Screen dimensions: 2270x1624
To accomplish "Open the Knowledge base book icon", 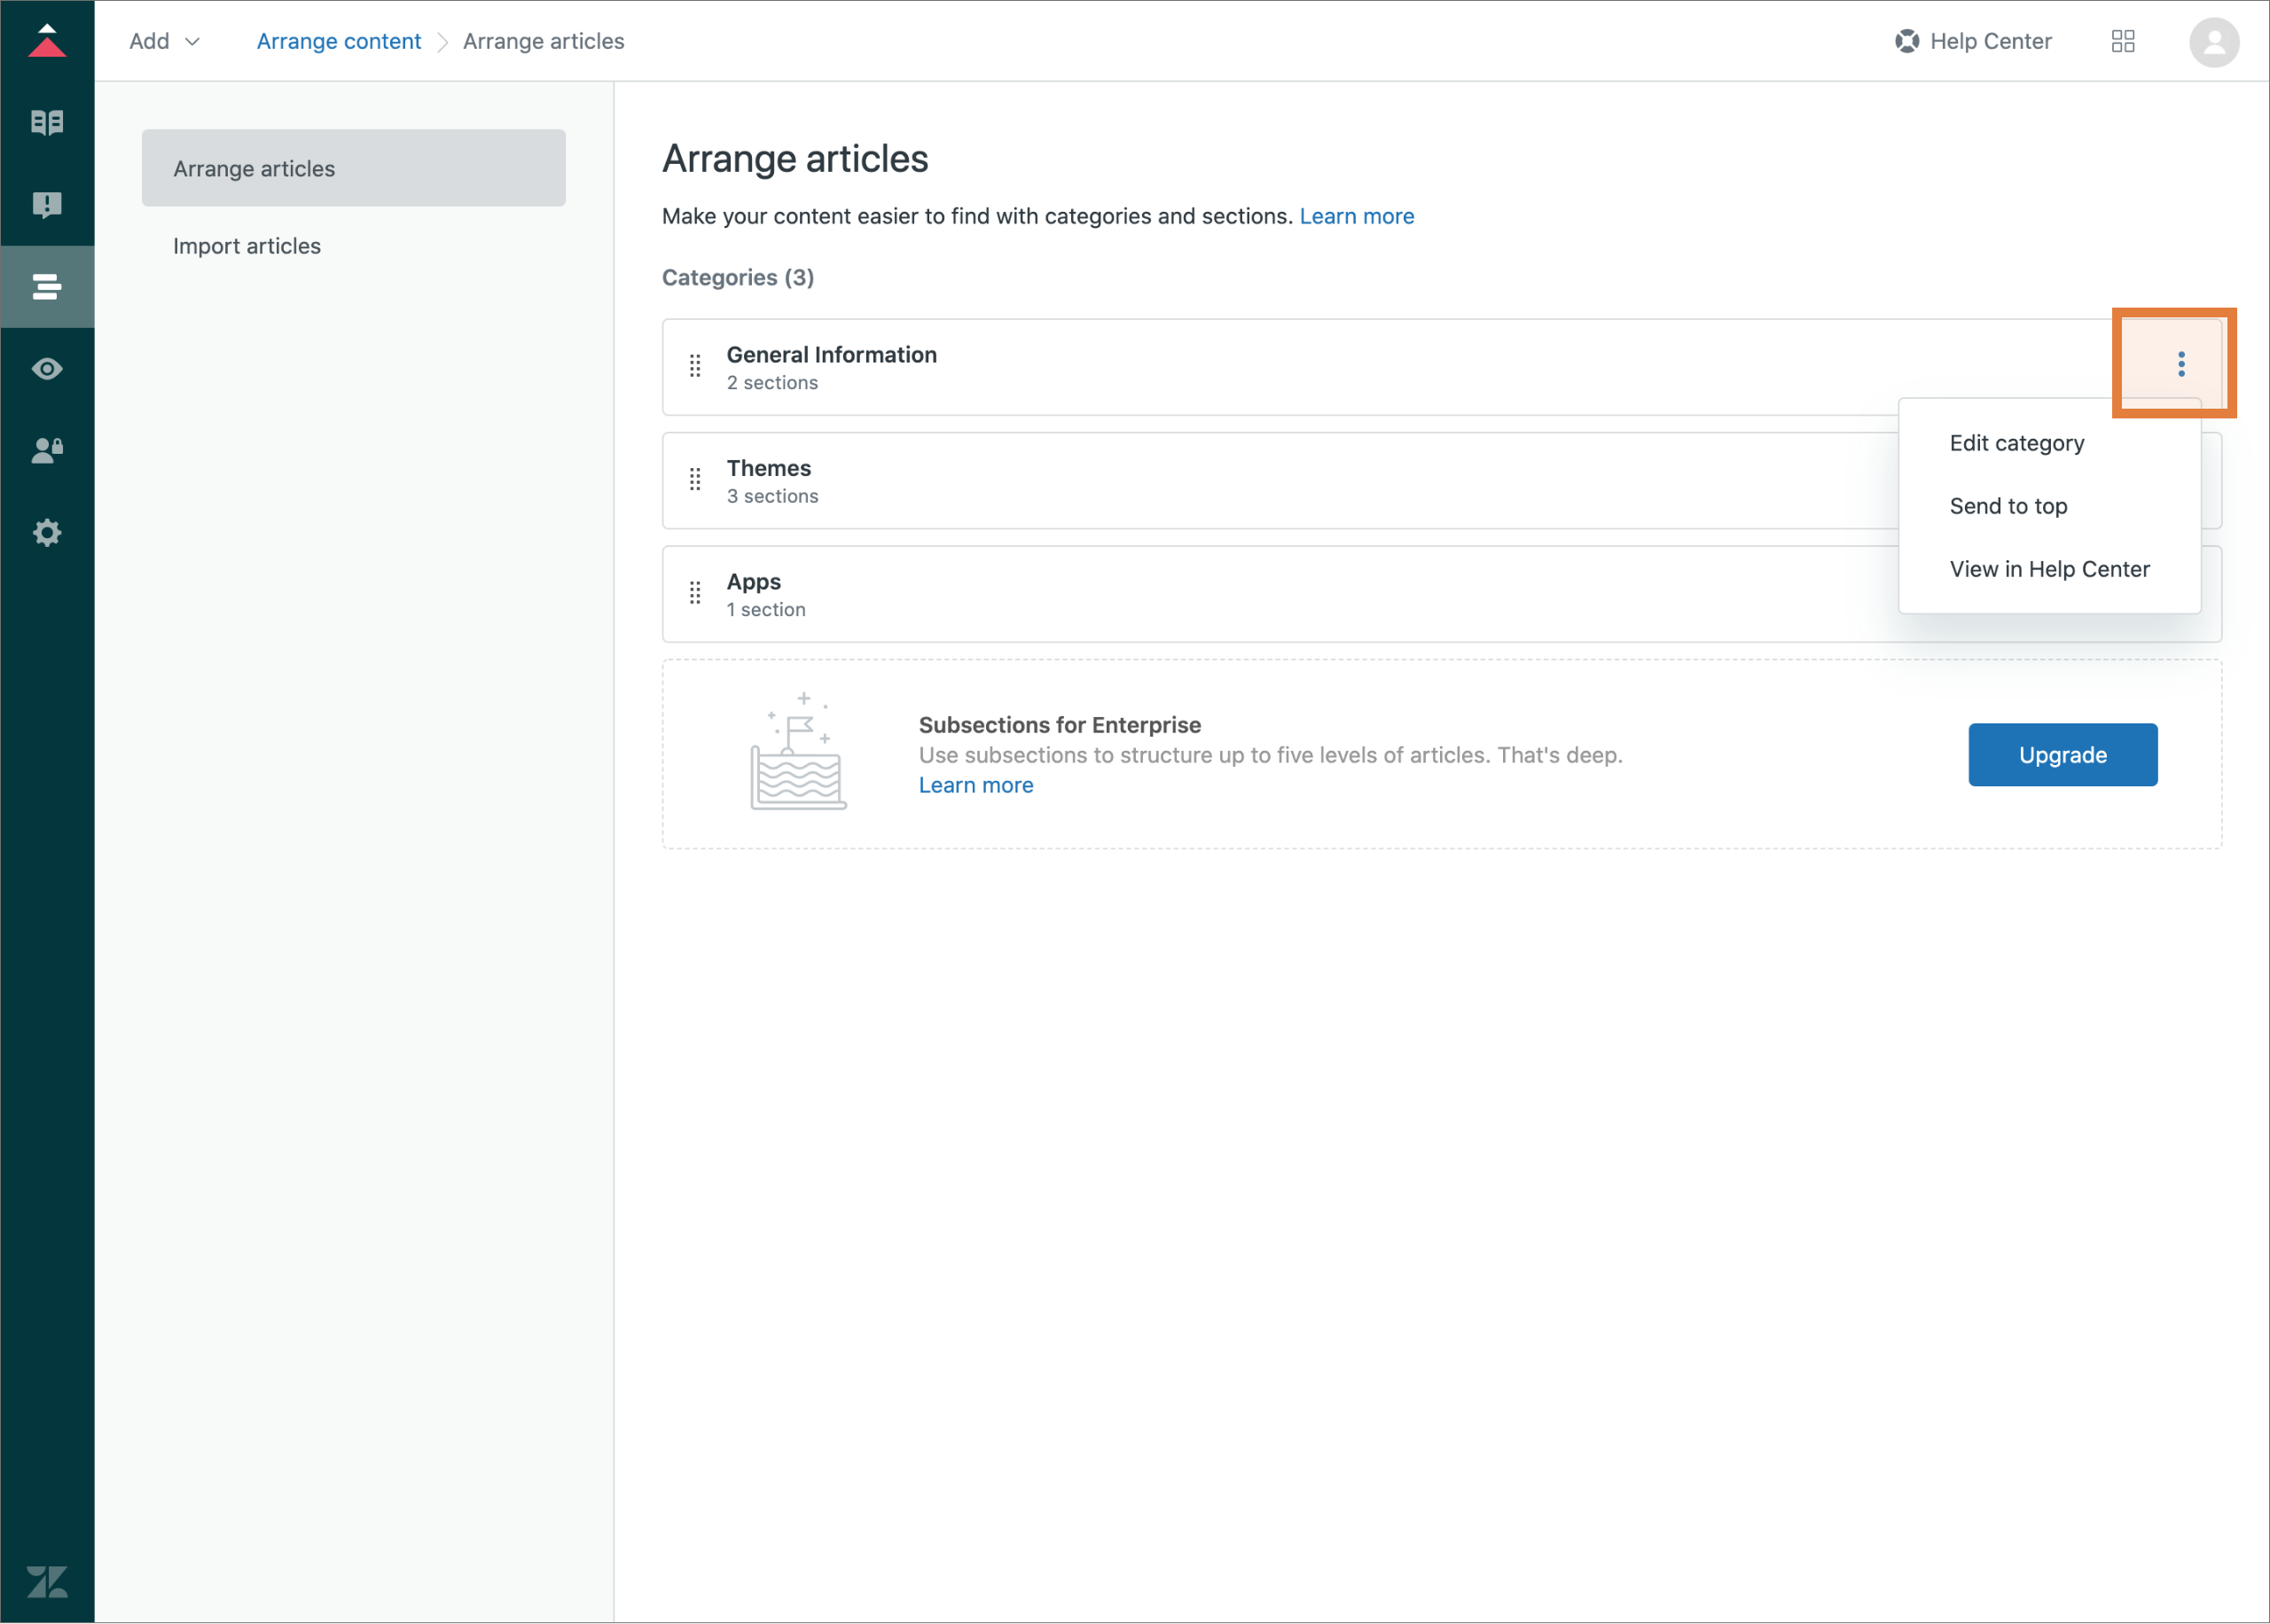I will 47,123.
